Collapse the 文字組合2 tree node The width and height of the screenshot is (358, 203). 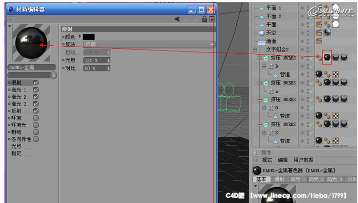click(x=255, y=50)
